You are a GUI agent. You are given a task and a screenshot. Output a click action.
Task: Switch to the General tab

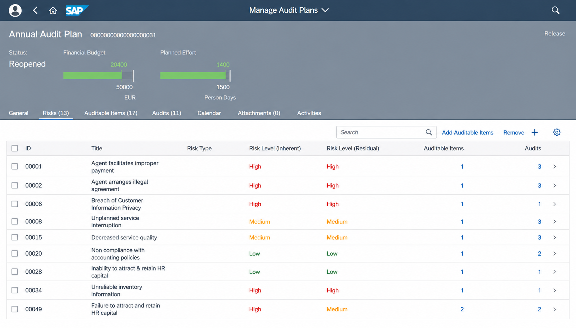coord(19,113)
